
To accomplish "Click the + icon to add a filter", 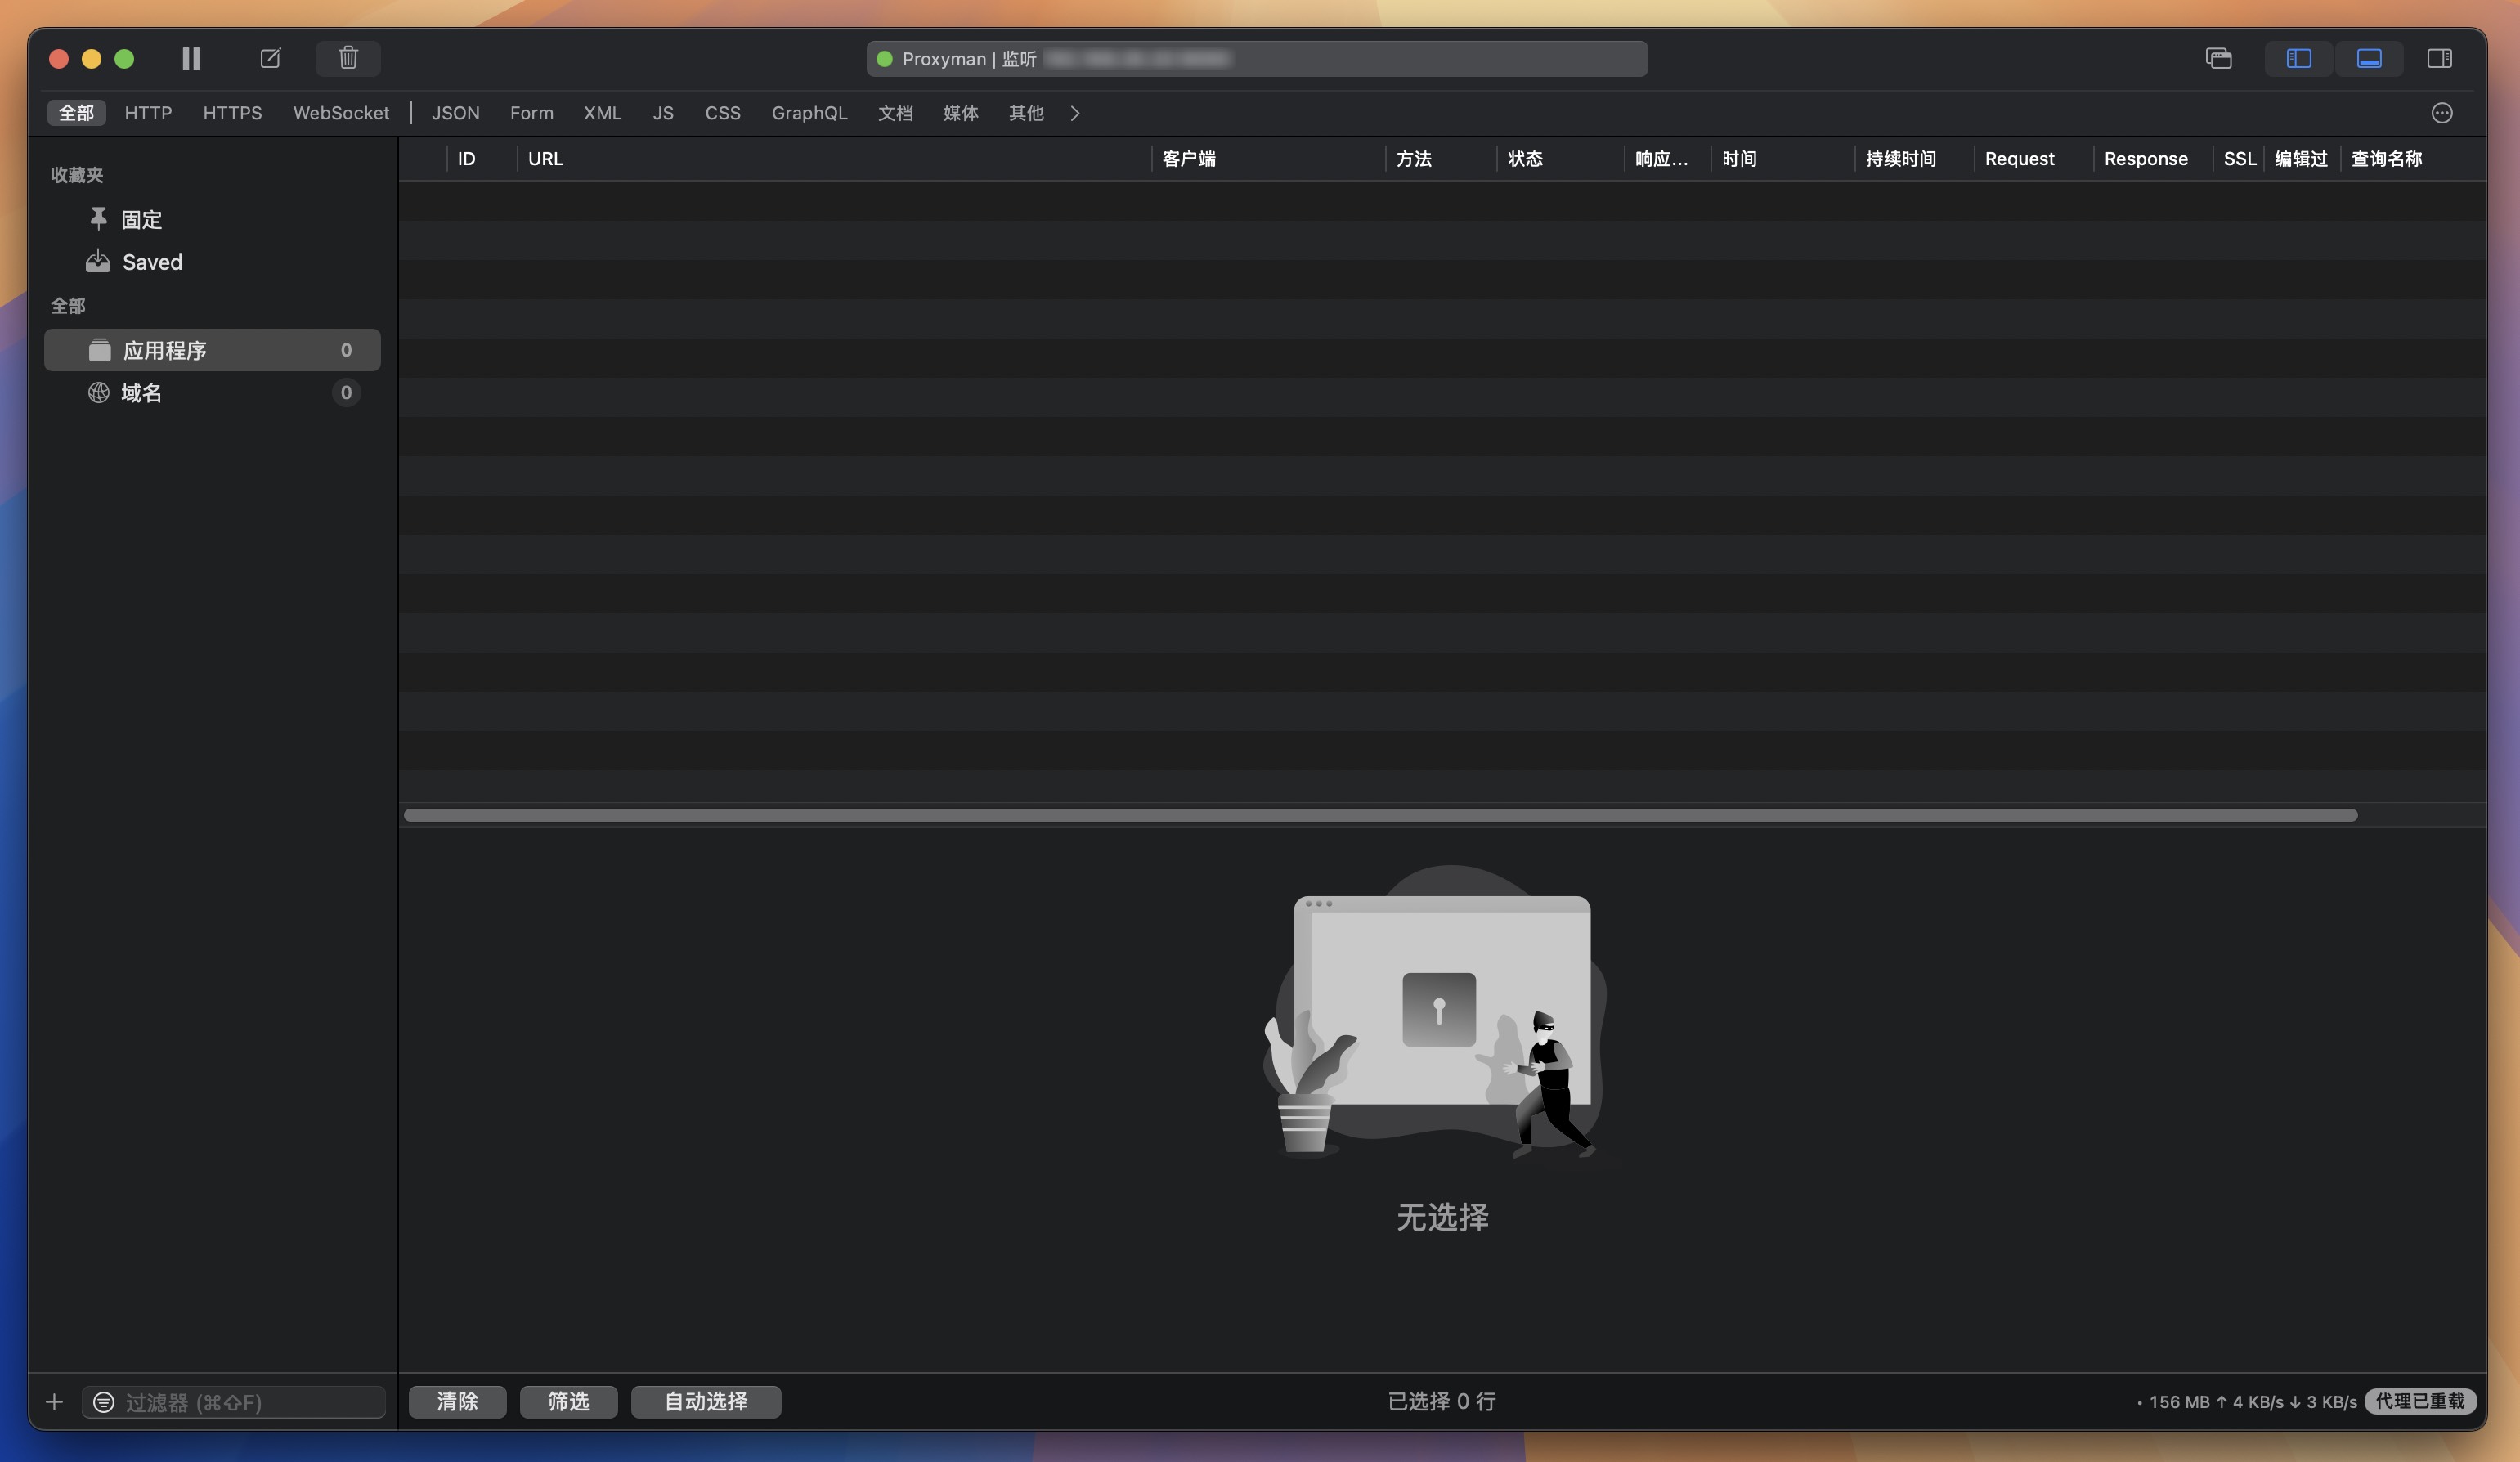I will (53, 1402).
